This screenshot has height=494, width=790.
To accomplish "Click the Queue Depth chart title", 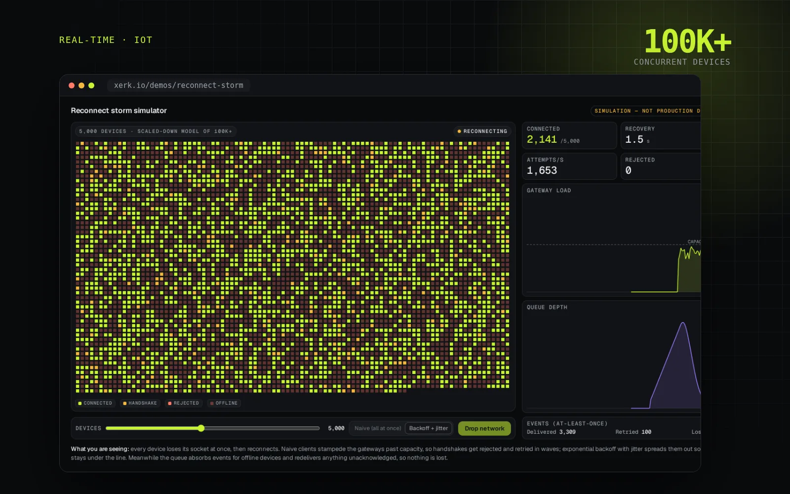I will (547, 307).
